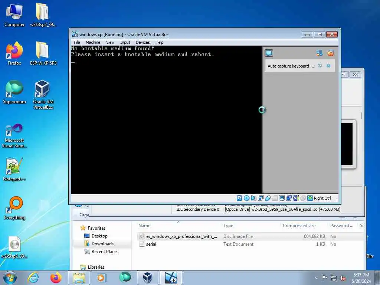380x285 pixels.
Task: Select the Everything desktop shortcut
Action: coord(14,208)
